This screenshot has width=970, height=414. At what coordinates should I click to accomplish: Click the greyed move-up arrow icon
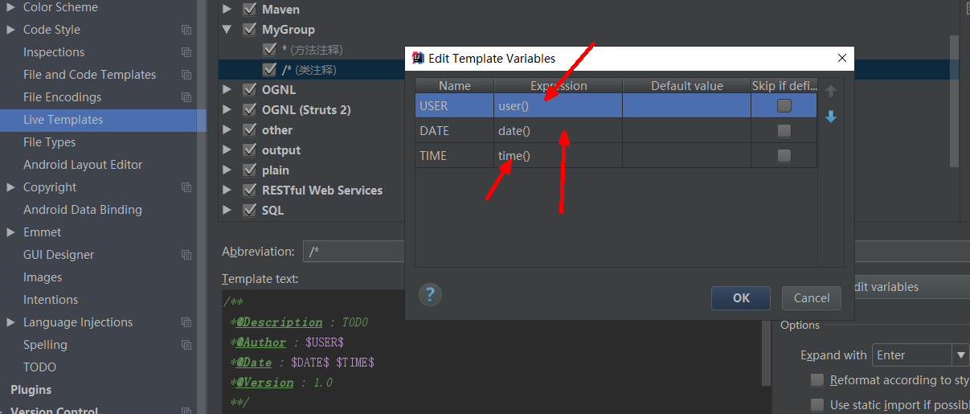click(x=831, y=92)
